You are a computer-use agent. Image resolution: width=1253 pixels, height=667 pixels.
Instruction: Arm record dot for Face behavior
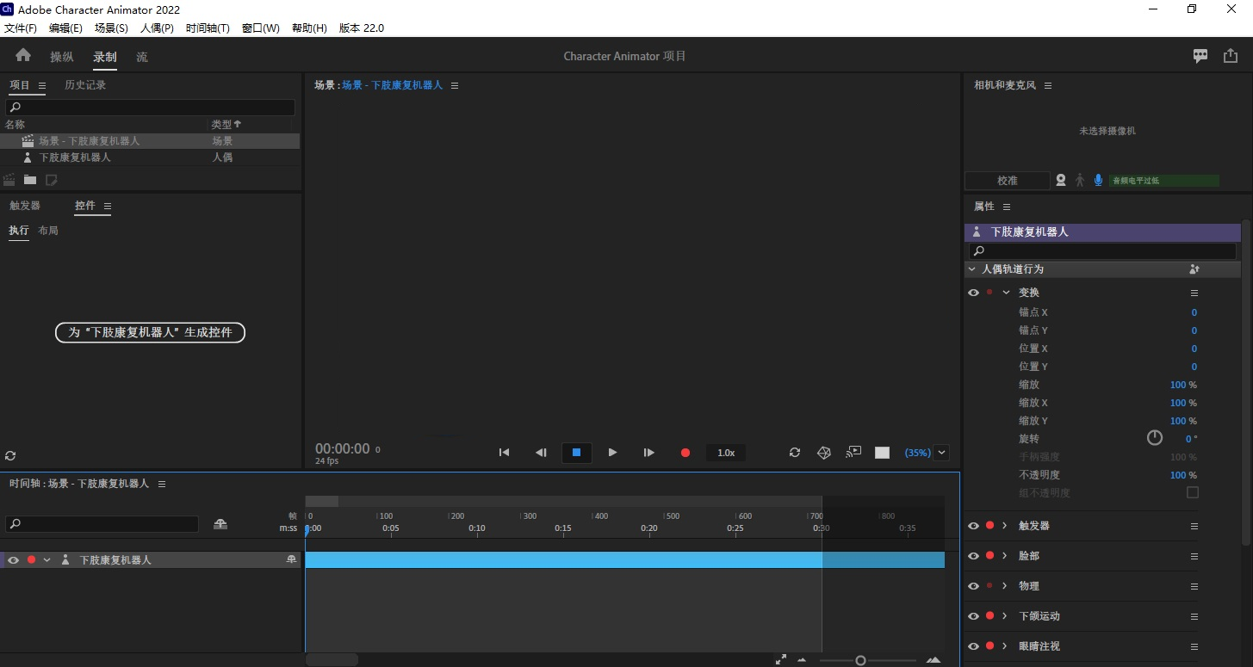click(989, 555)
